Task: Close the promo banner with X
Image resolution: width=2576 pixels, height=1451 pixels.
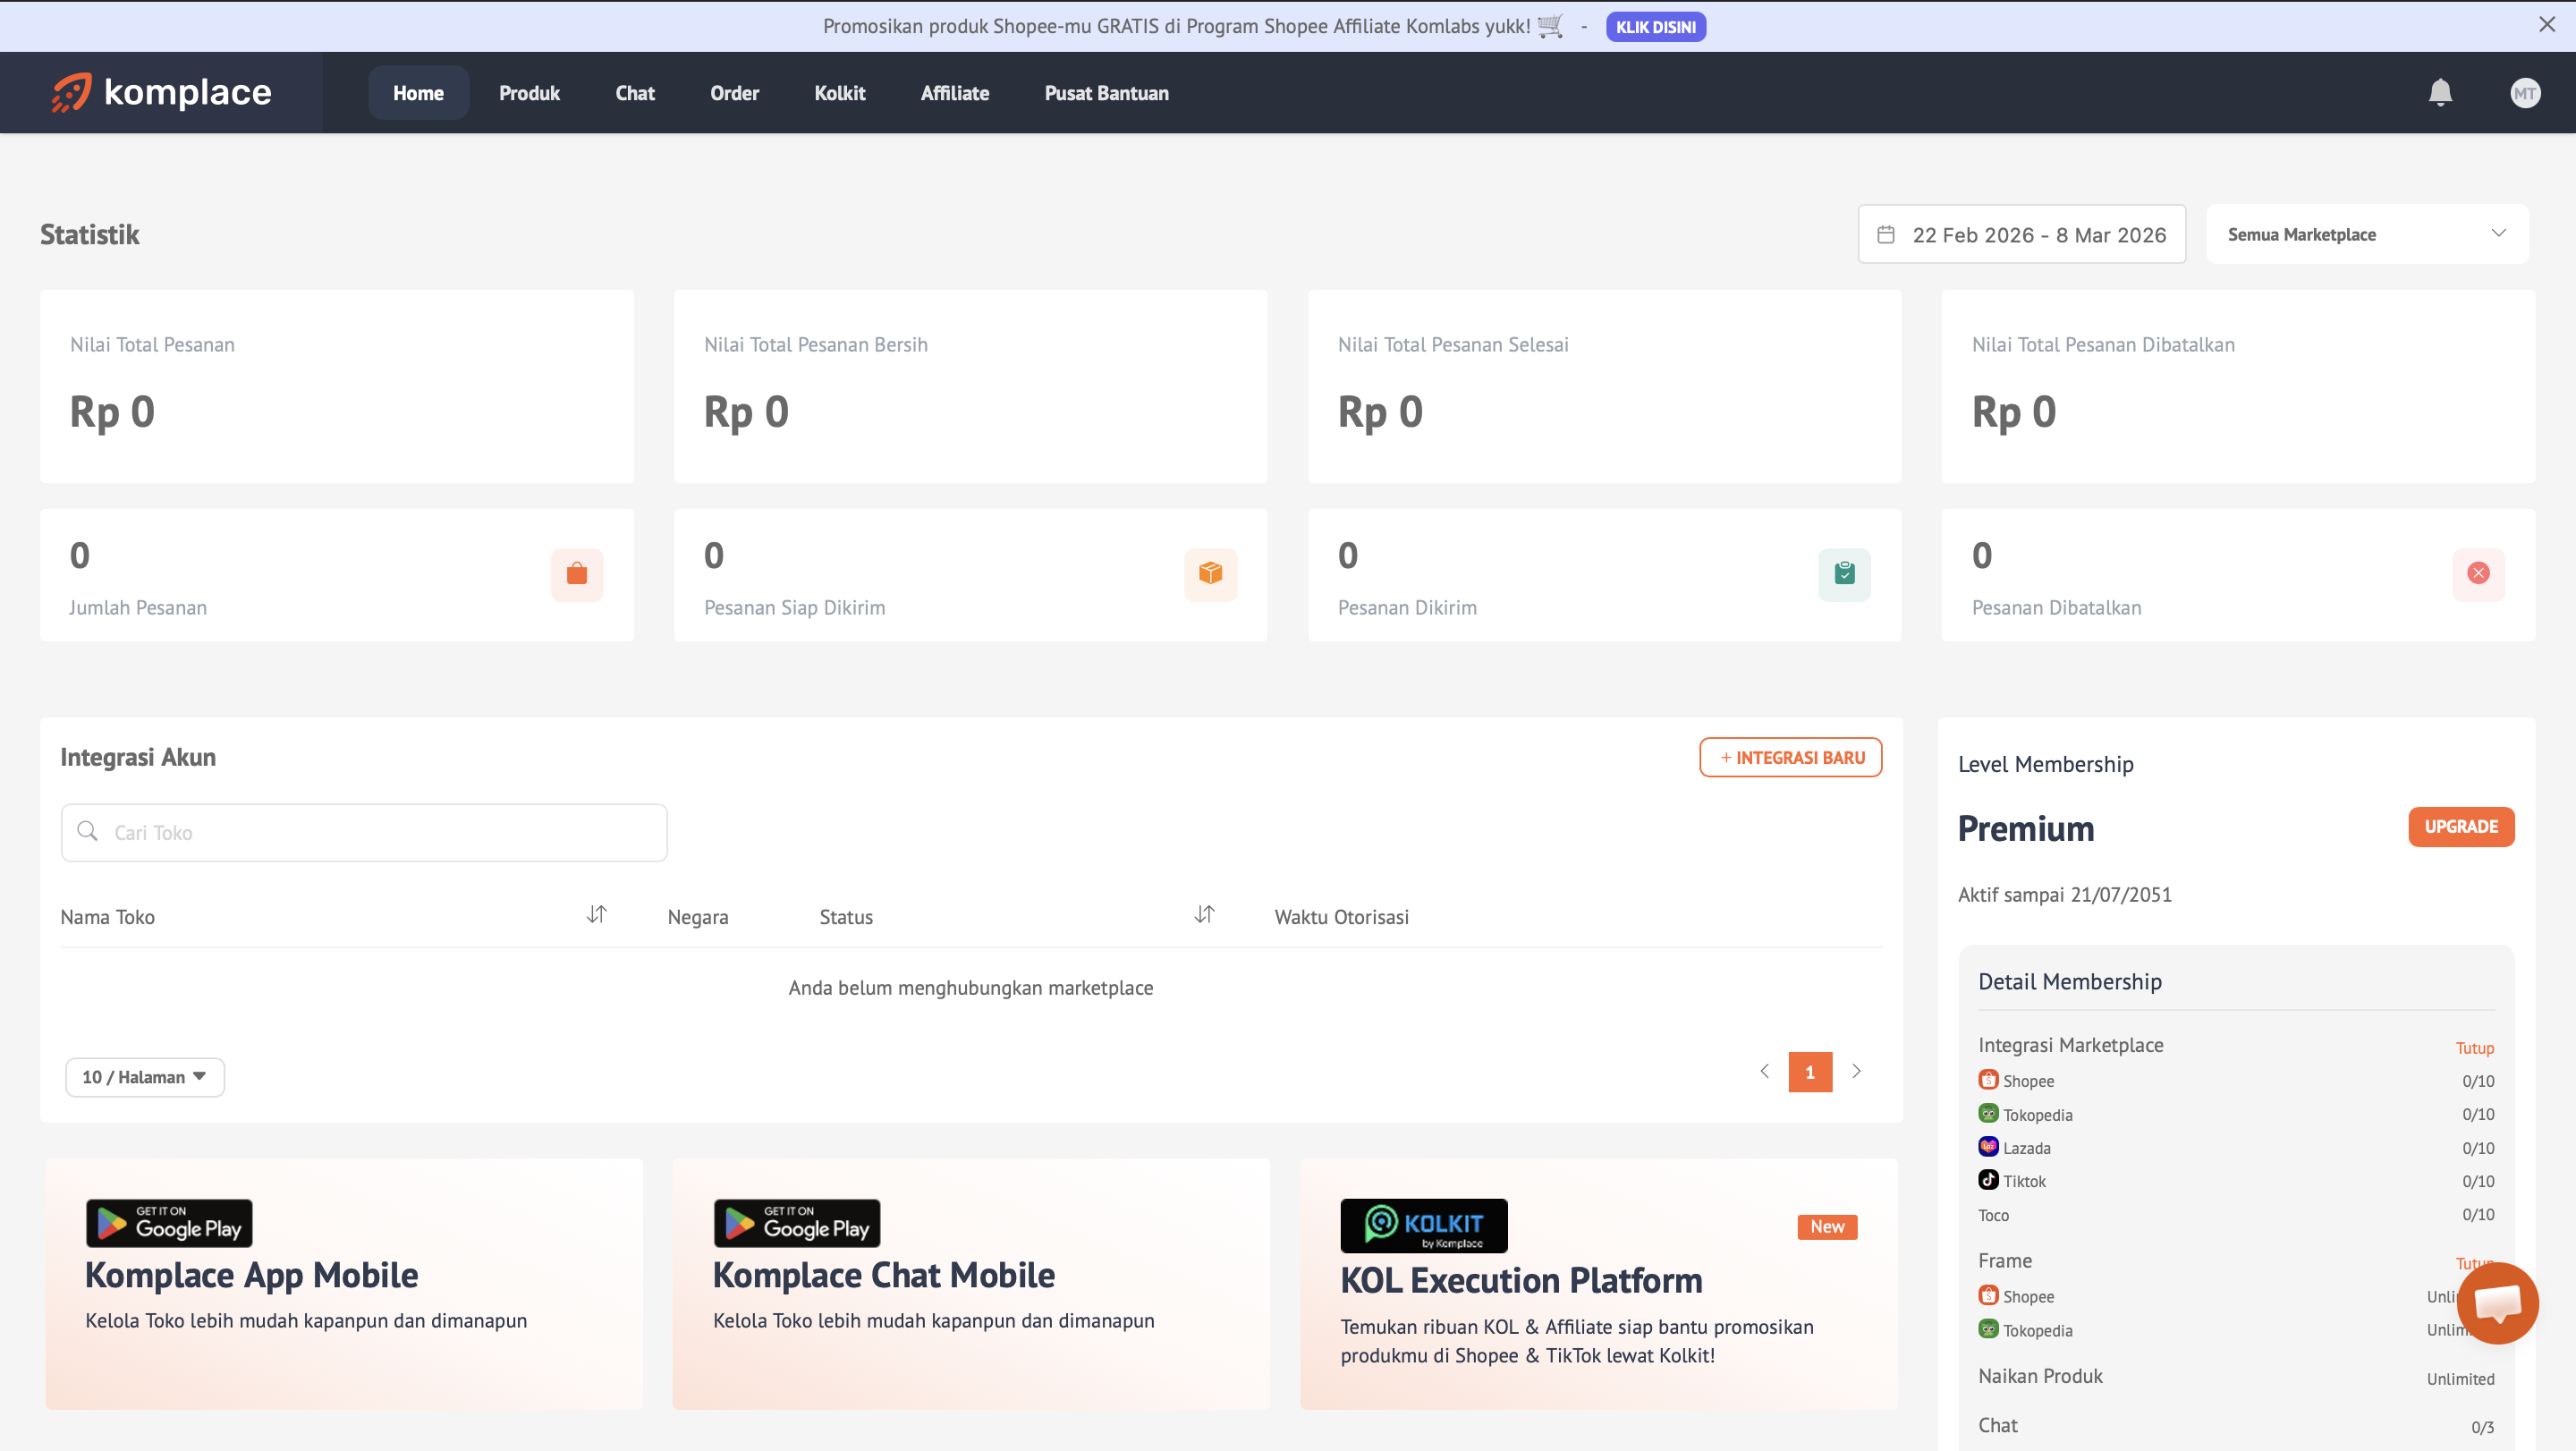Action: pyautogui.click(x=2546, y=25)
